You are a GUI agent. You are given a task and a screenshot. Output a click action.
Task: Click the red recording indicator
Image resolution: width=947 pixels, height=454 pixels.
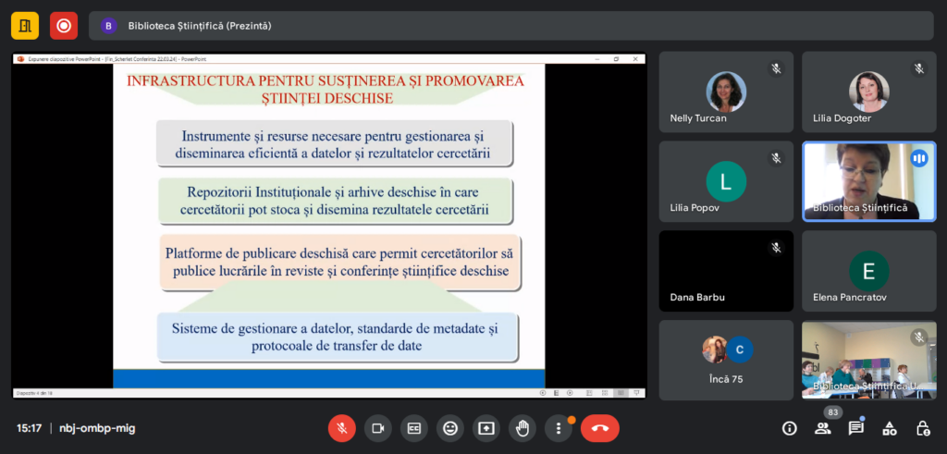click(x=64, y=26)
